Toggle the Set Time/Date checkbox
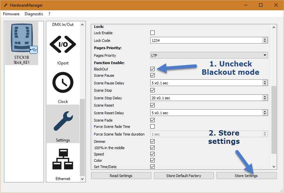Viewport: 284px width, 193px height. pos(153,167)
